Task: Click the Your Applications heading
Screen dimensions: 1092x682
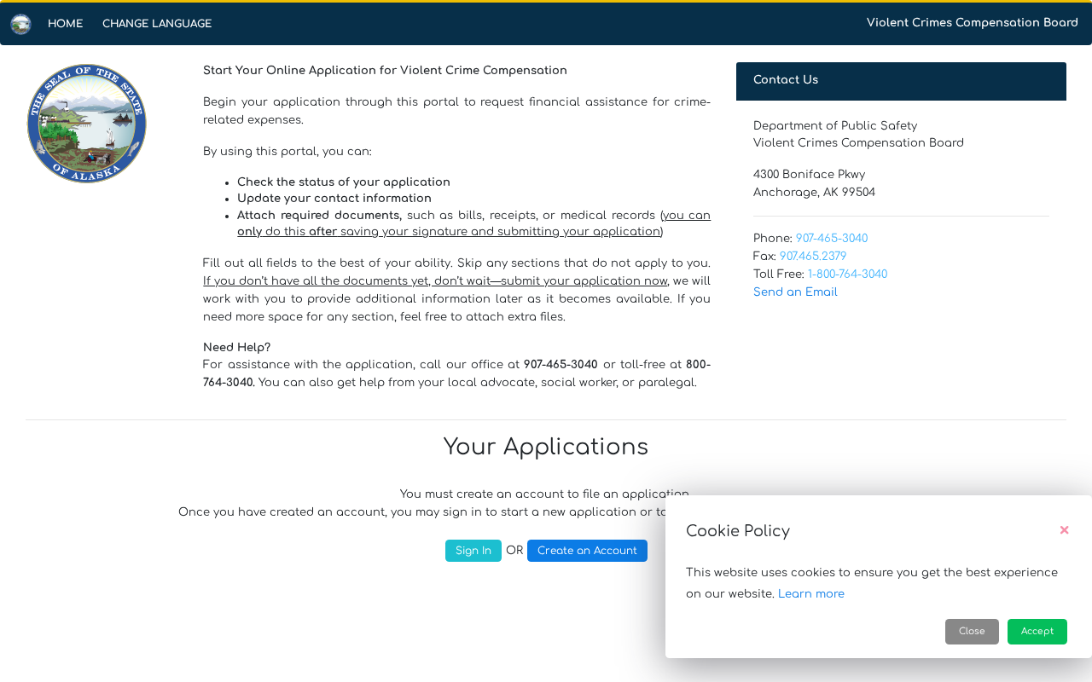Action: pos(546,448)
